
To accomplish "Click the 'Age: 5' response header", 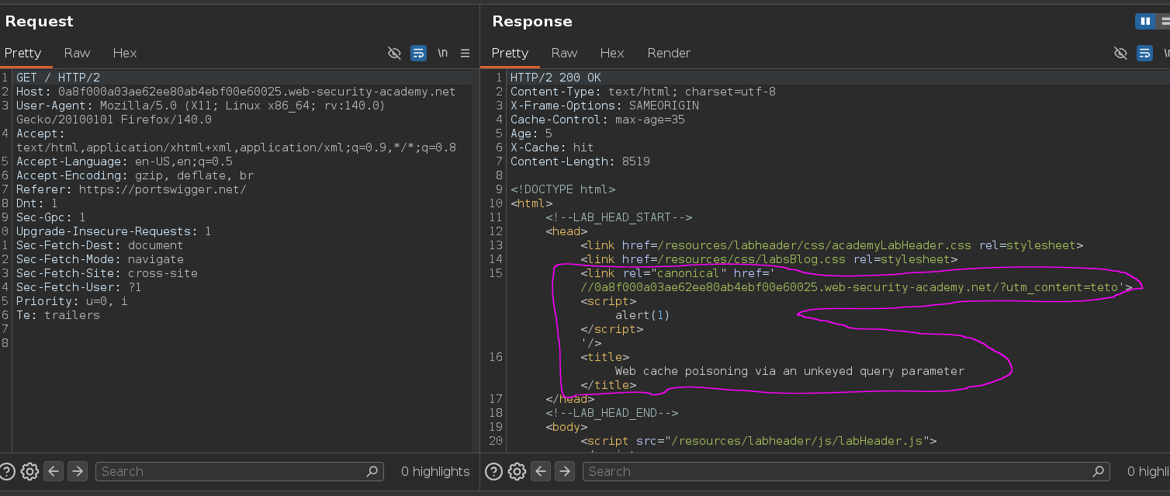I will [x=531, y=134].
